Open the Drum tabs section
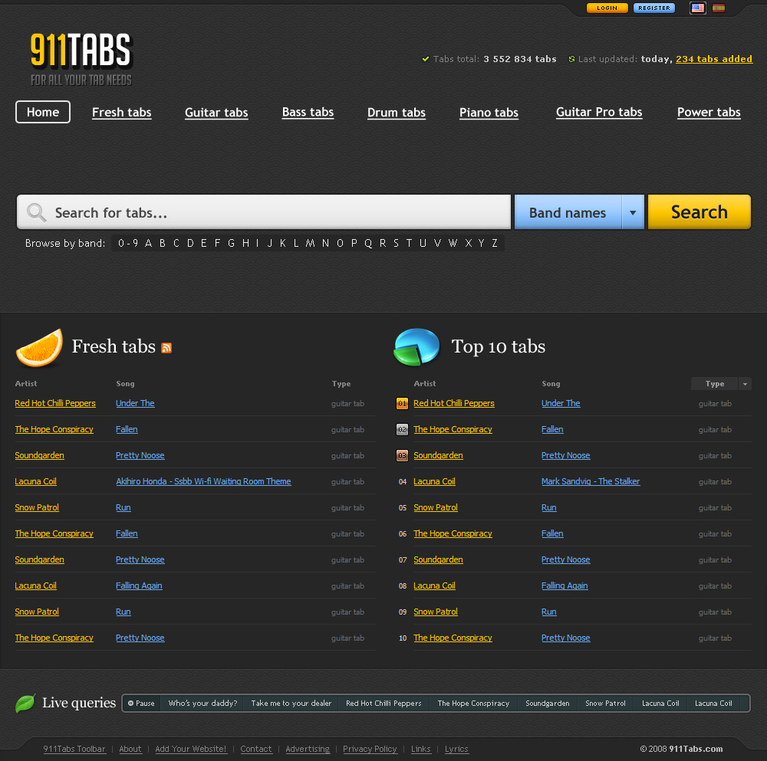Screen dimensions: 767x761 click(x=397, y=113)
